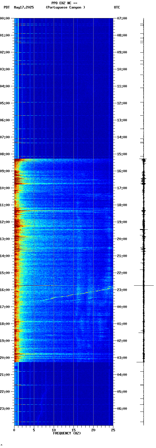Click '09:00' on the UTC time axis
The height and width of the screenshot is (448, 156).
[122, 52]
